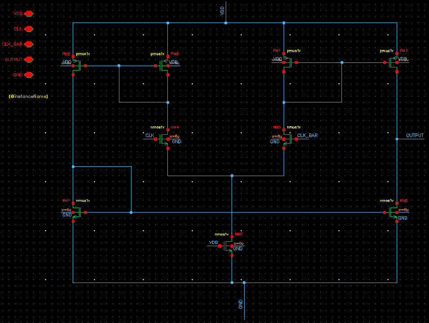Select the GND pin symbol in the pin list
429x323 pixels.
pos(29,75)
